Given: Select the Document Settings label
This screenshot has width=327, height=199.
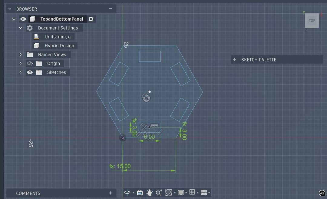Looking at the screenshot, I should coord(58,28).
